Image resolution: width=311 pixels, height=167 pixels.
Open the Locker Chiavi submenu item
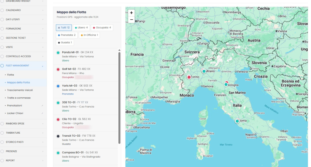click(15, 113)
